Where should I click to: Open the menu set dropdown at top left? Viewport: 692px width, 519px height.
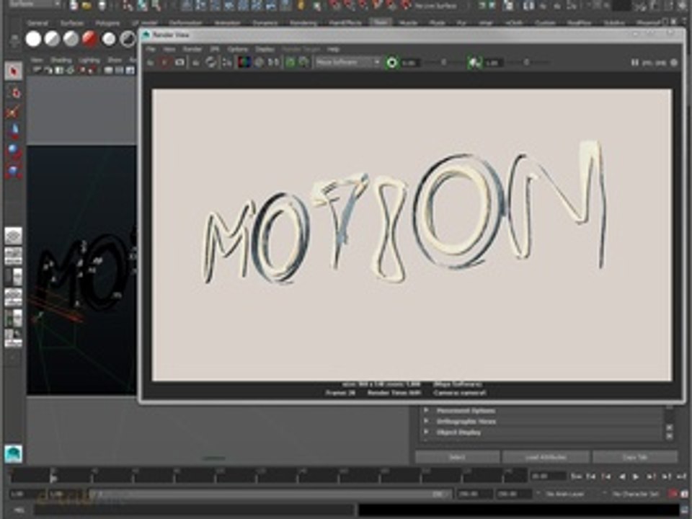35,4
